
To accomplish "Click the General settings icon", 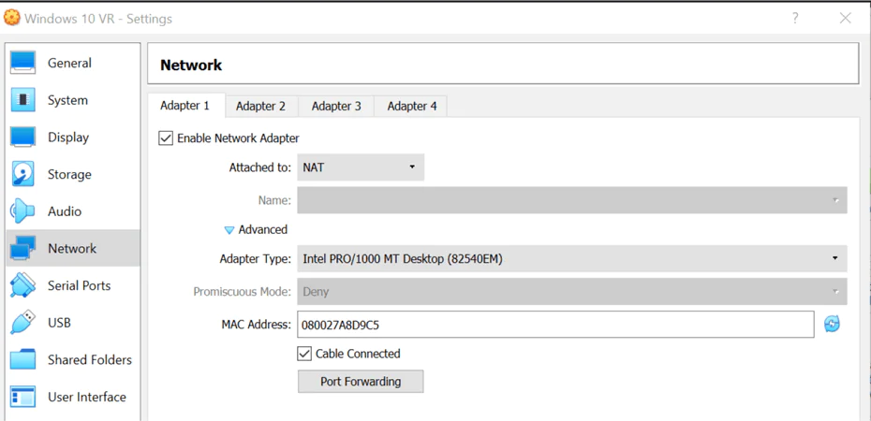I will click(22, 63).
